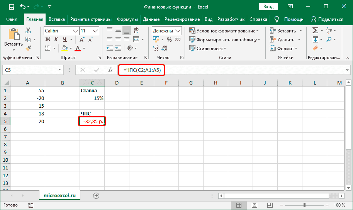Click the Insert Function fx icon
353x210 pixels.
point(110,70)
